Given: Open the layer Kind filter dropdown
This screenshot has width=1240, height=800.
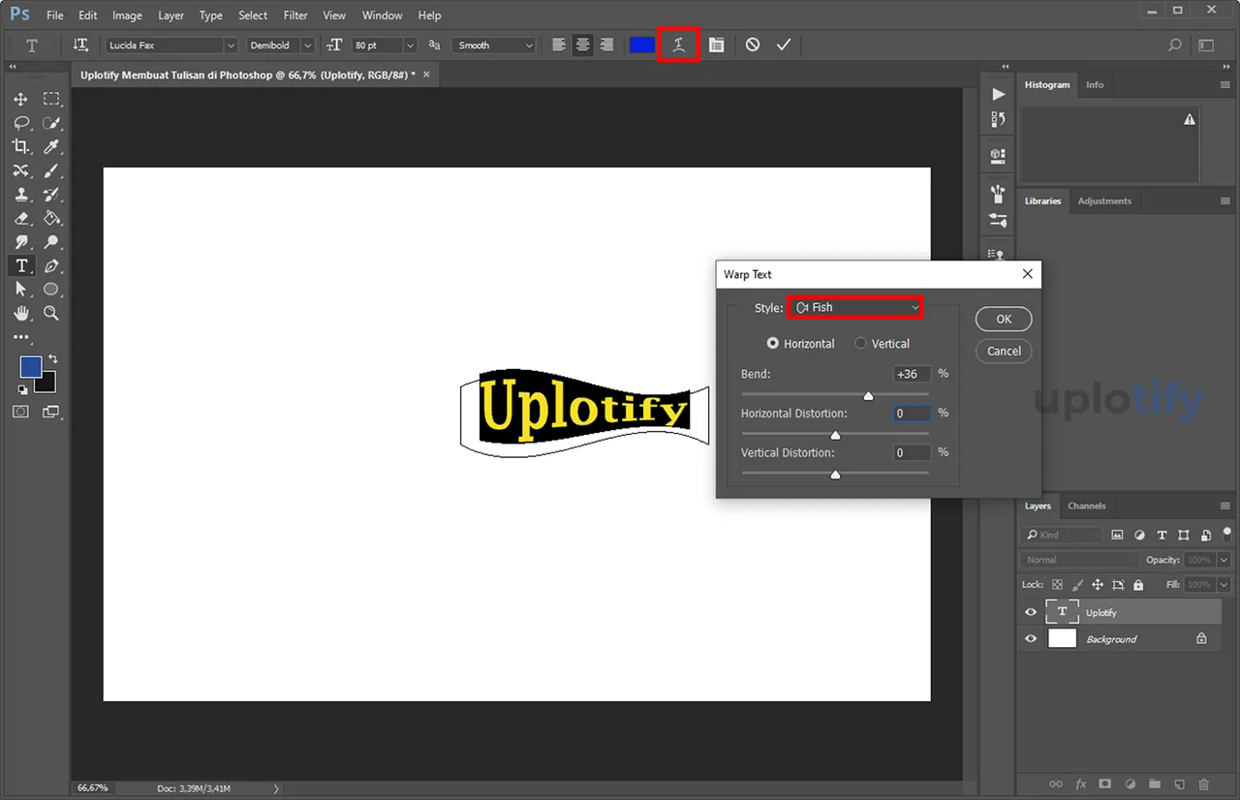Looking at the screenshot, I should 1063,535.
